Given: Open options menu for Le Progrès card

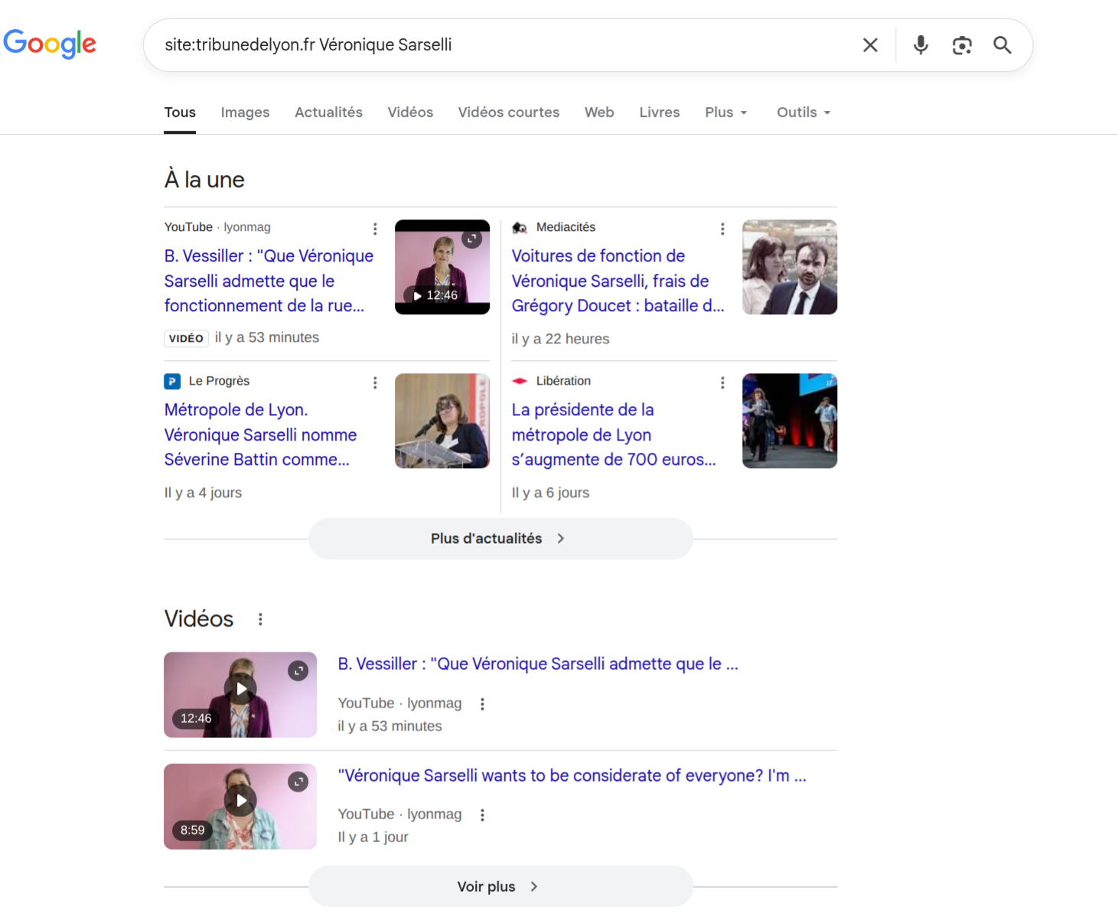Looking at the screenshot, I should point(375,382).
